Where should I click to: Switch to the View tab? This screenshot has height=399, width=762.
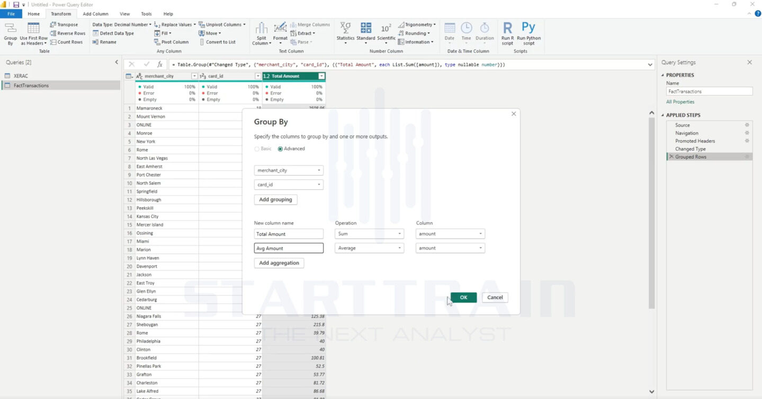click(x=125, y=14)
